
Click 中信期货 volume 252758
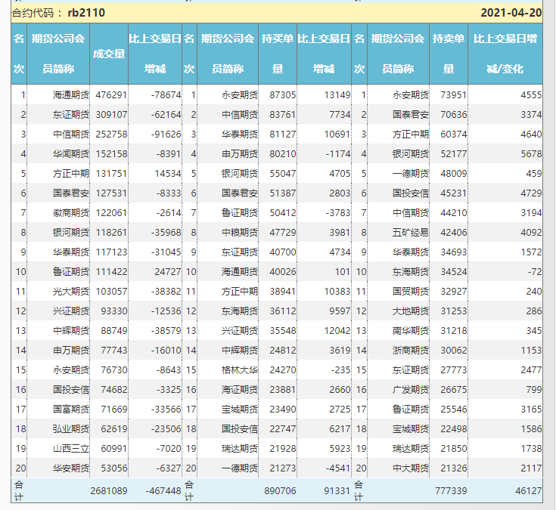point(111,134)
